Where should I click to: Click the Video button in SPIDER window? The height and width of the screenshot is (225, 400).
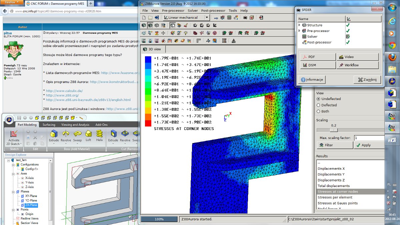(x=357, y=57)
